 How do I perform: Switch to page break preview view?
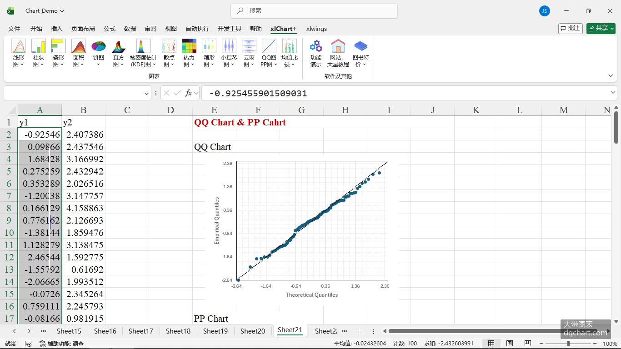tap(528, 344)
